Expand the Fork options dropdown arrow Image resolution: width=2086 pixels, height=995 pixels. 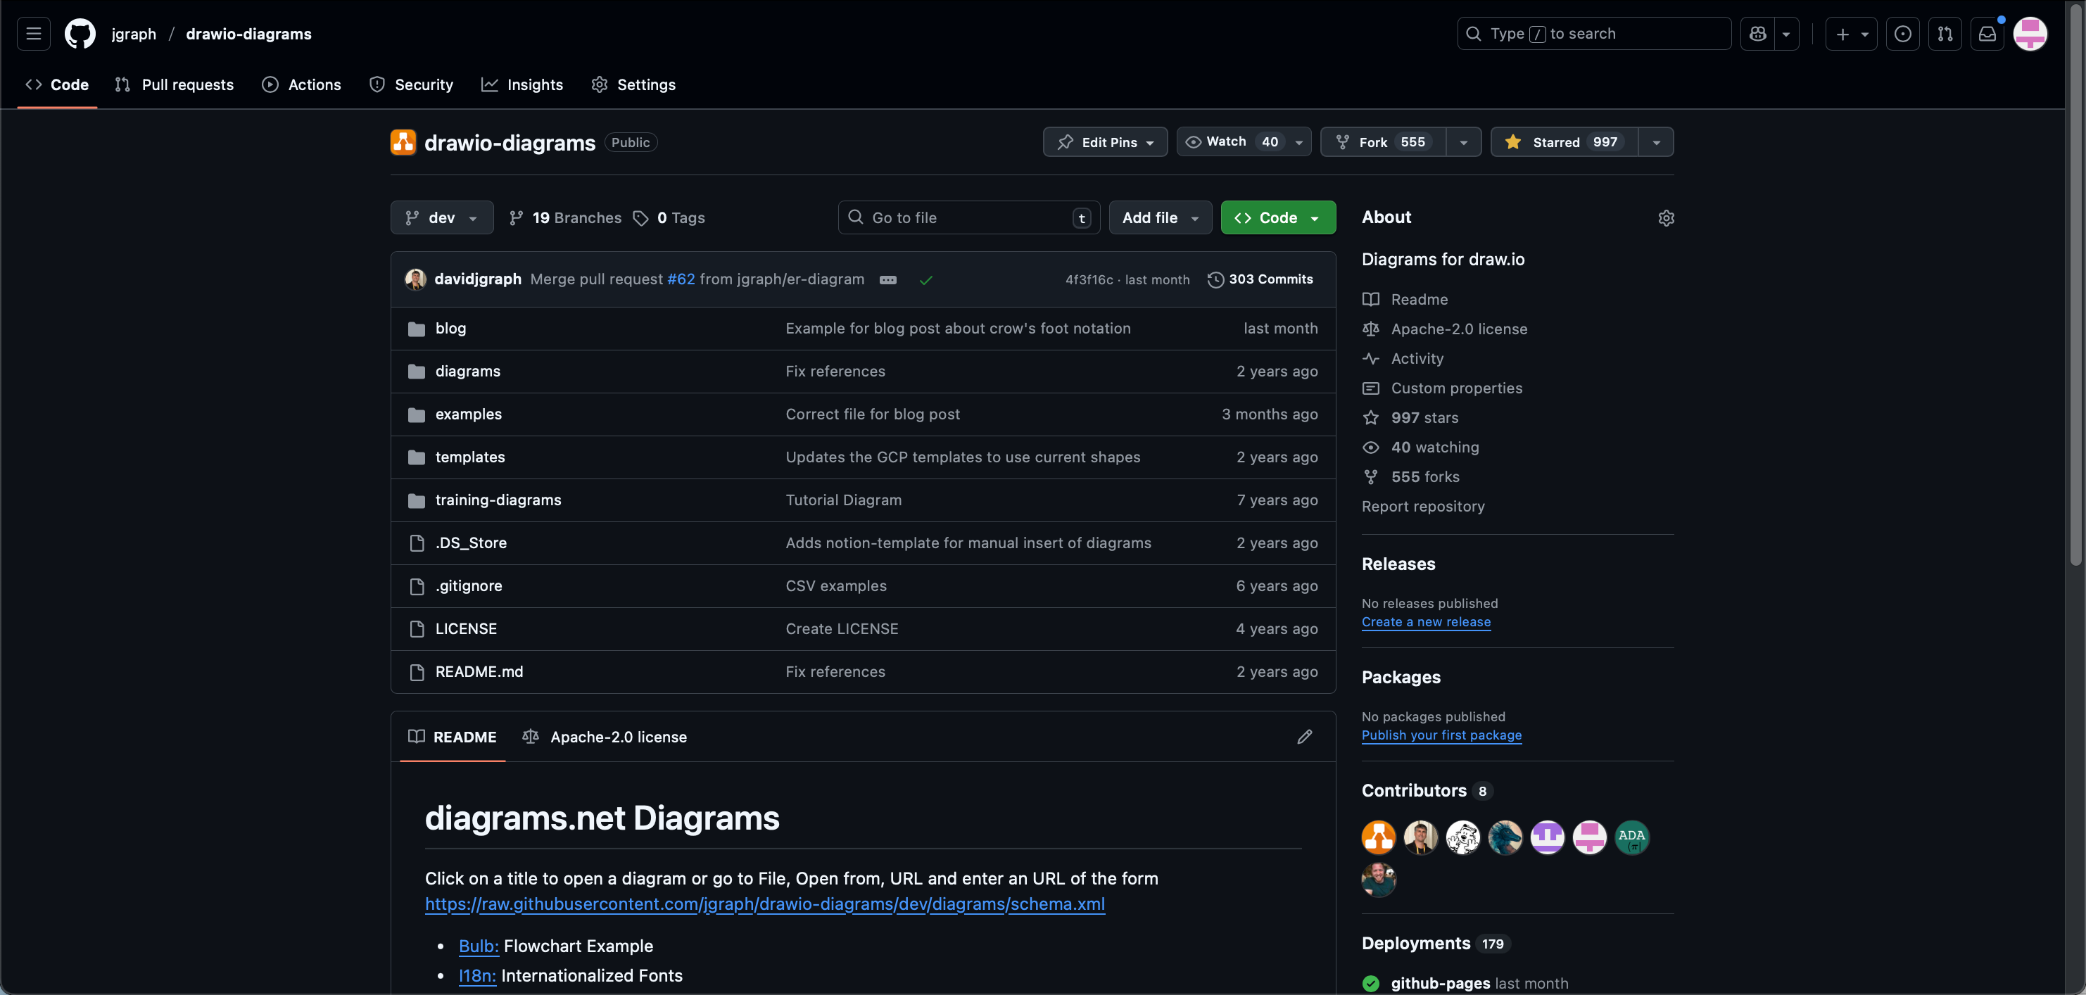point(1462,141)
